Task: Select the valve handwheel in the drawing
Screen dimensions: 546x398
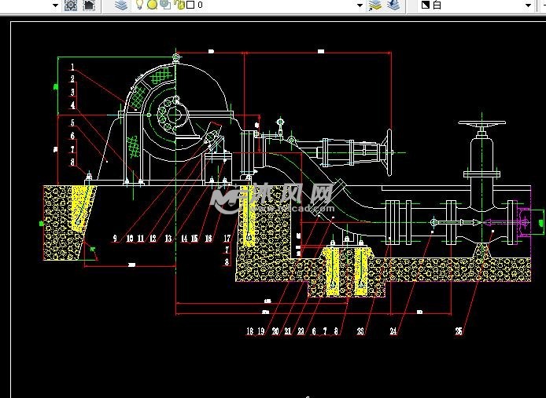Action: click(x=481, y=126)
